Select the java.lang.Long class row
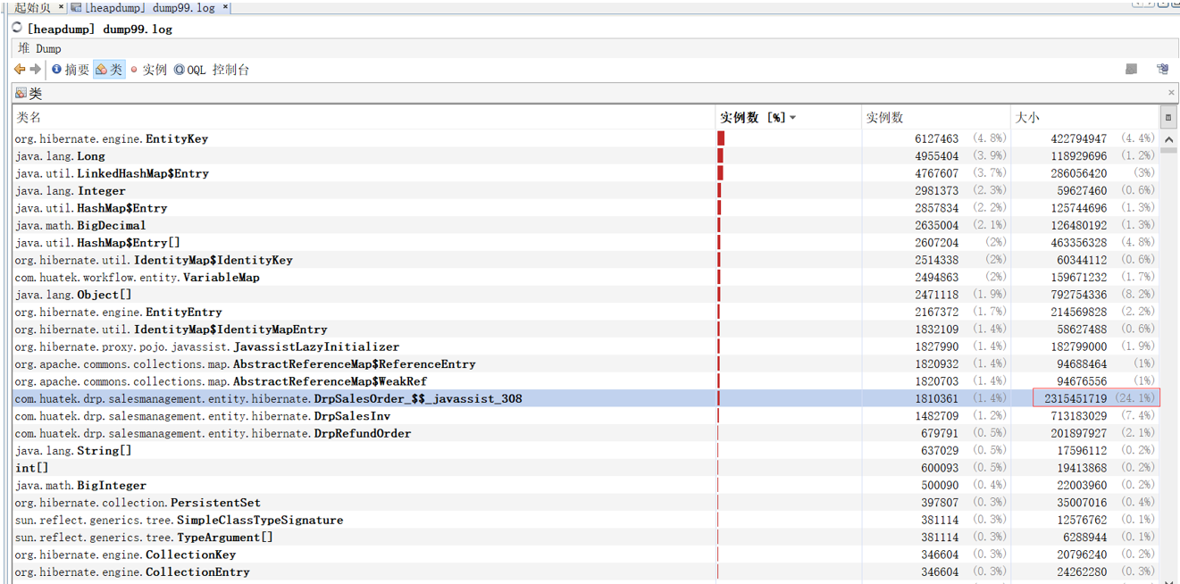Image resolution: width=1180 pixels, height=584 pixels. tap(586, 156)
